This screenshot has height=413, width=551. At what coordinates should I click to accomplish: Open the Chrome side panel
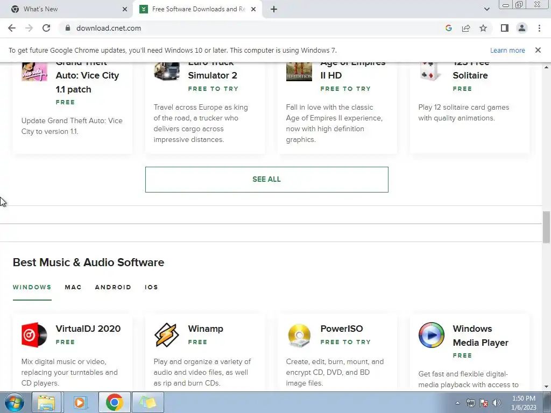point(505,28)
